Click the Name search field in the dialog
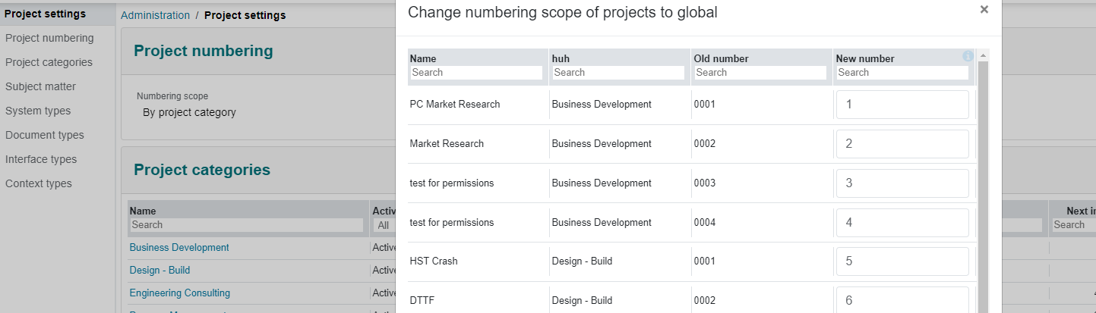Image resolution: width=1096 pixels, height=313 pixels. 476,73
